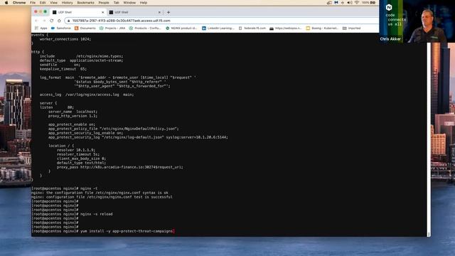The height and width of the screenshot is (256, 455).
Task: Open the People menu
Action: point(104,3)
